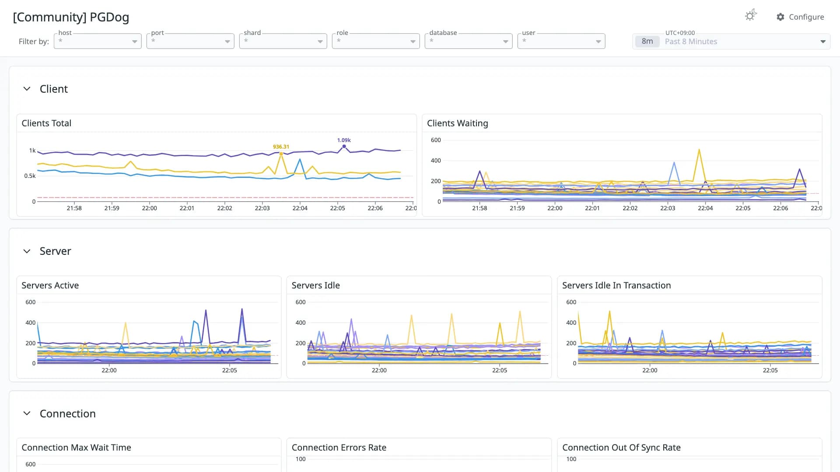
Task: Collapse the Client section chevron
Action: [x=27, y=89]
